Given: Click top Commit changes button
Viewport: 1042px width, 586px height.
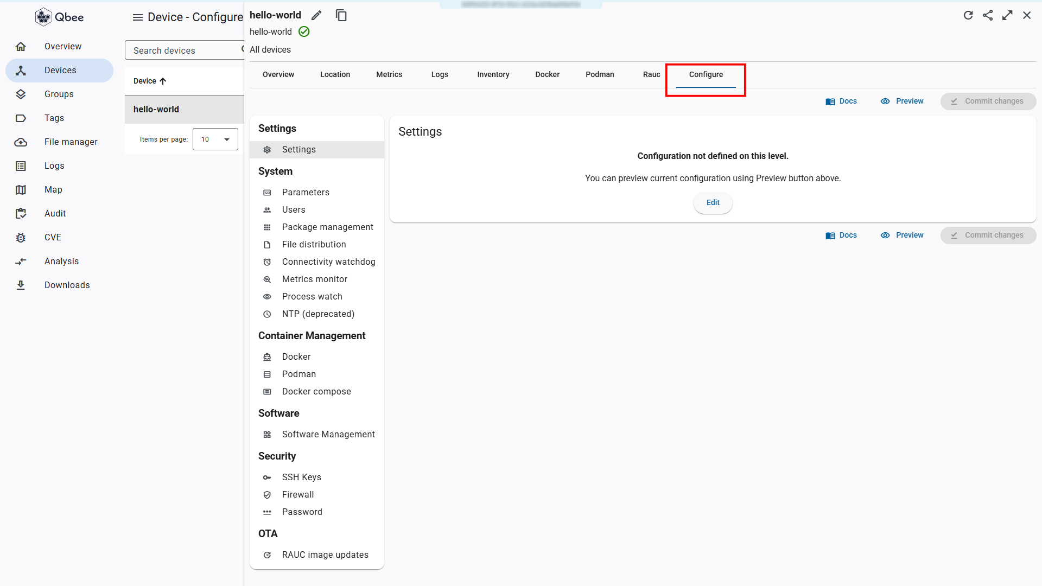Looking at the screenshot, I should tap(988, 101).
